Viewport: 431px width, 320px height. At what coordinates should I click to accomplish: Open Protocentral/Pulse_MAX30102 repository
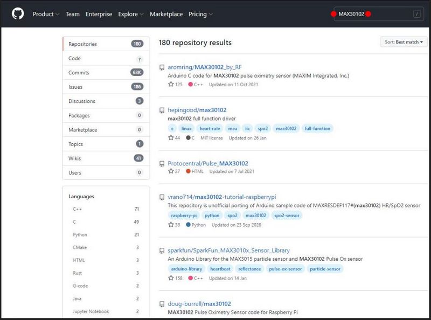tap(208, 163)
